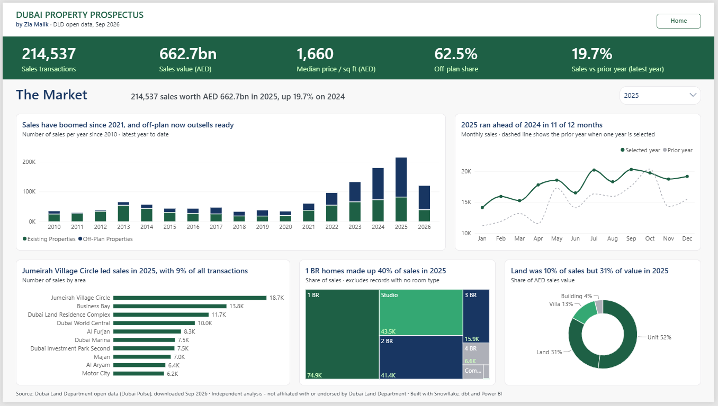Open the 2025 year dropdown
Image resolution: width=718 pixels, height=406 pixels.
click(660, 96)
